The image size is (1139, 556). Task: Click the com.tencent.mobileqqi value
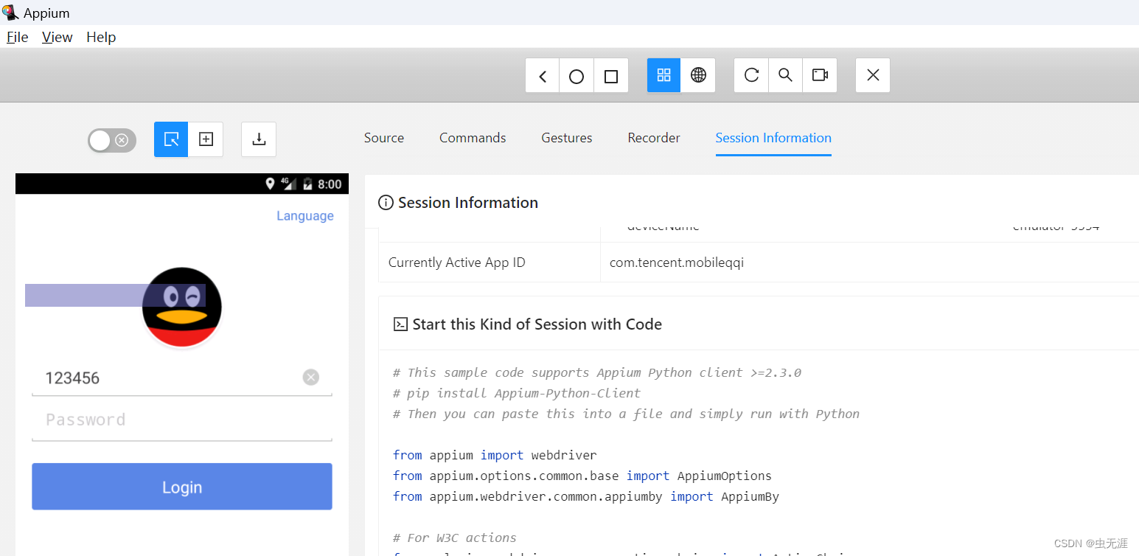click(x=677, y=263)
